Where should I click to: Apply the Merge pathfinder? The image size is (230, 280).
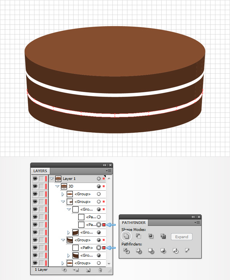(151, 251)
